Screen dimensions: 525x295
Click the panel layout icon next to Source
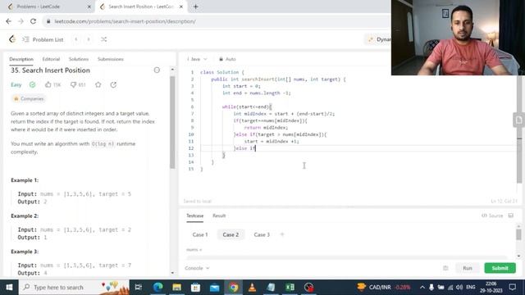coord(511,216)
